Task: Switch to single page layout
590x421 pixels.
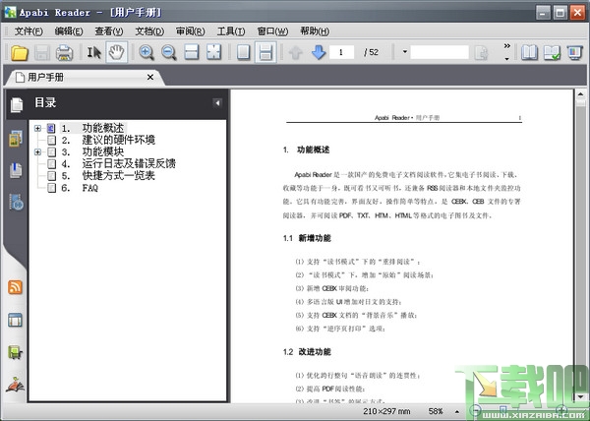Action: [x=243, y=53]
